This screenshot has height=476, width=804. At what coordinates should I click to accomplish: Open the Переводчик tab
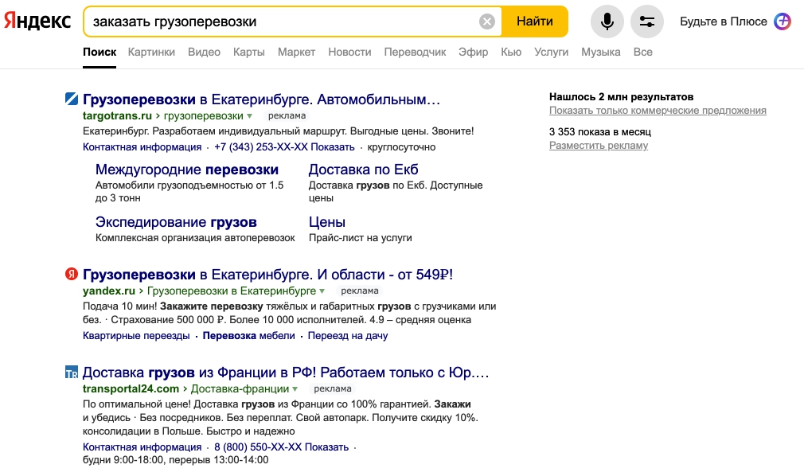point(415,52)
